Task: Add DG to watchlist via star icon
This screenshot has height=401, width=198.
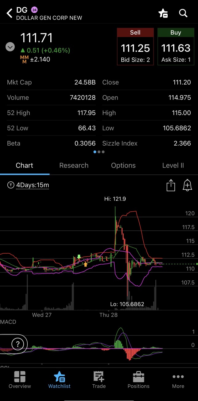Action: [x=163, y=13]
